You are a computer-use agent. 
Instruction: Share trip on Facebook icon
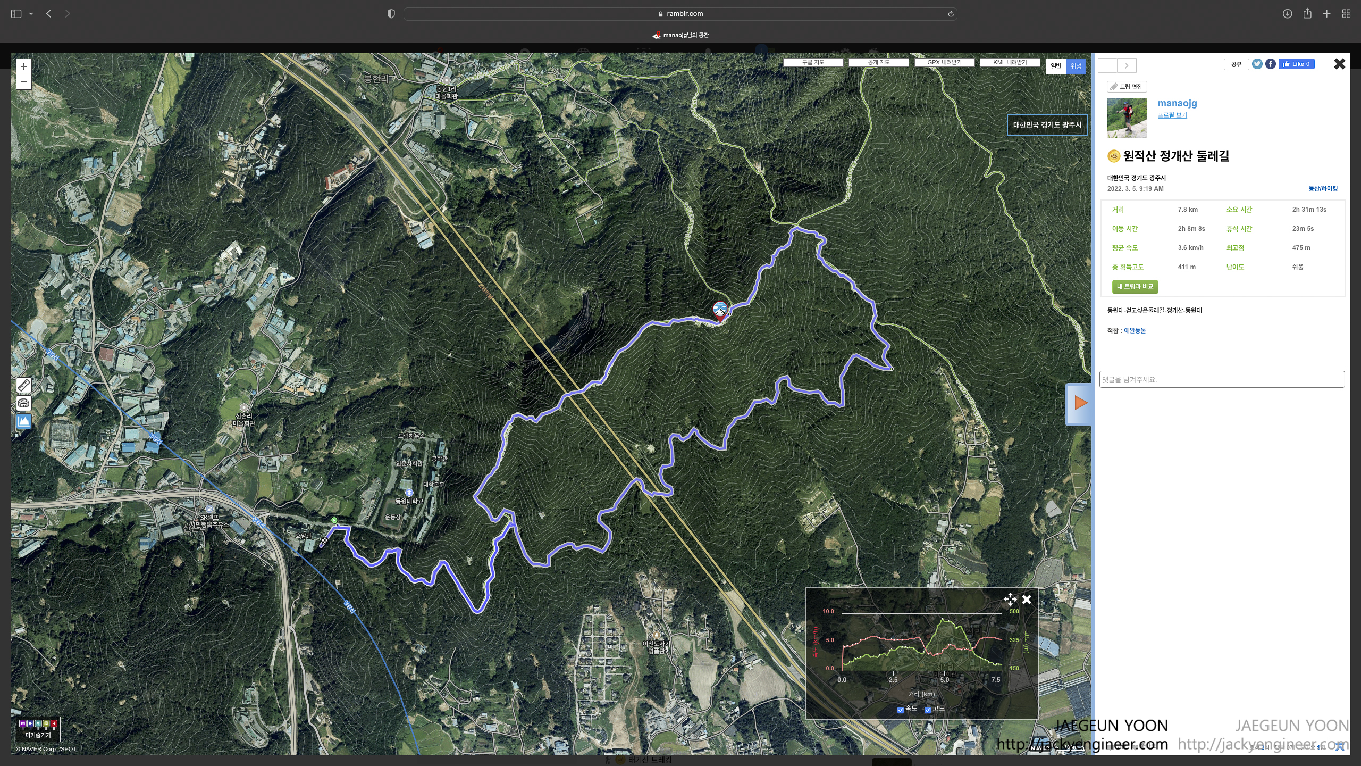[x=1270, y=64]
